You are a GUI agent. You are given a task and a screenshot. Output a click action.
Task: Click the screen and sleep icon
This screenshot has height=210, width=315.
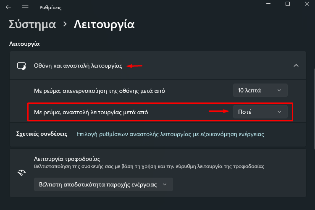click(x=21, y=66)
